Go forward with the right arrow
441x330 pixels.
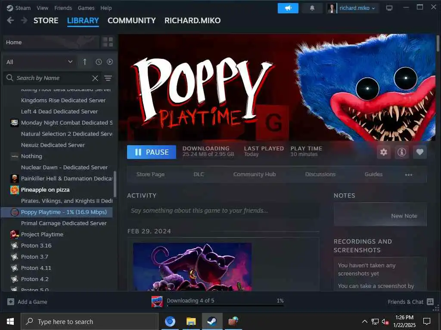[24, 20]
